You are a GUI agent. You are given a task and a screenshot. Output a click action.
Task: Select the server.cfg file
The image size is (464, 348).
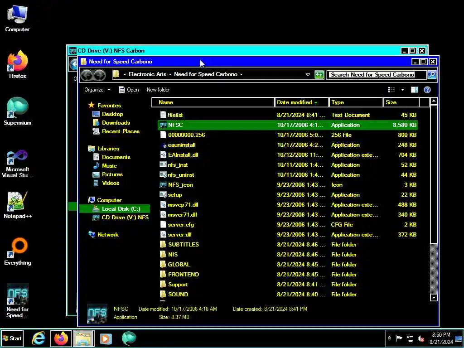(288, 225)
